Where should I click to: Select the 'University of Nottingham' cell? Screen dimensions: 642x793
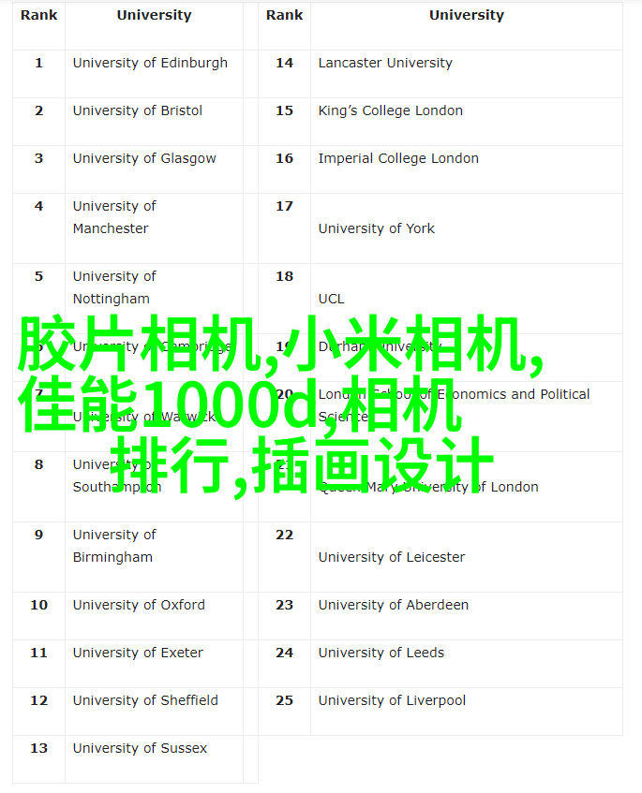click(x=154, y=299)
